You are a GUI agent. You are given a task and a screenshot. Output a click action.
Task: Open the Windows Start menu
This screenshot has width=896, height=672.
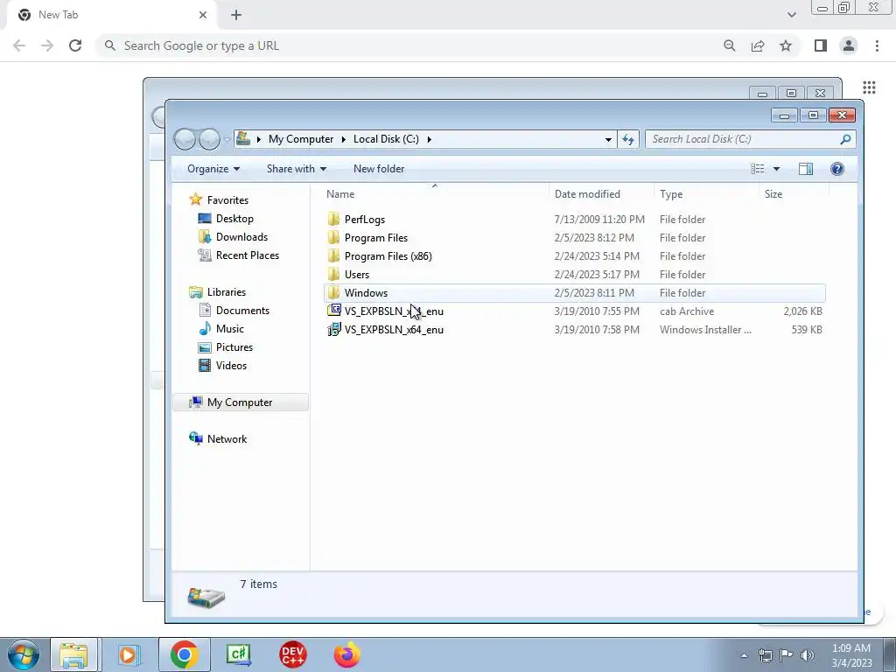coord(23,654)
